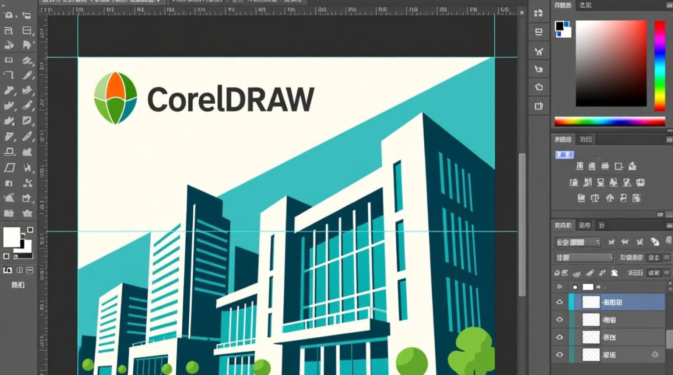Image resolution: width=673 pixels, height=375 pixels.
Task: Open the blend mode dropdown in the Layers panel
Action: 583,257
